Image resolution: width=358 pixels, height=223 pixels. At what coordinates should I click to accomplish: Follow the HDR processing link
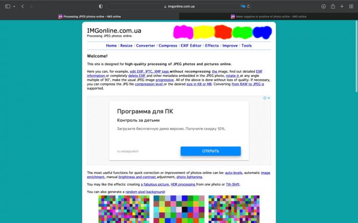[x=183, y=185]
